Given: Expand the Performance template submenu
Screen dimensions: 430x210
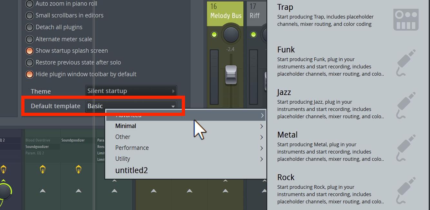Looking at the screenshot, I should tap(186, 148).
